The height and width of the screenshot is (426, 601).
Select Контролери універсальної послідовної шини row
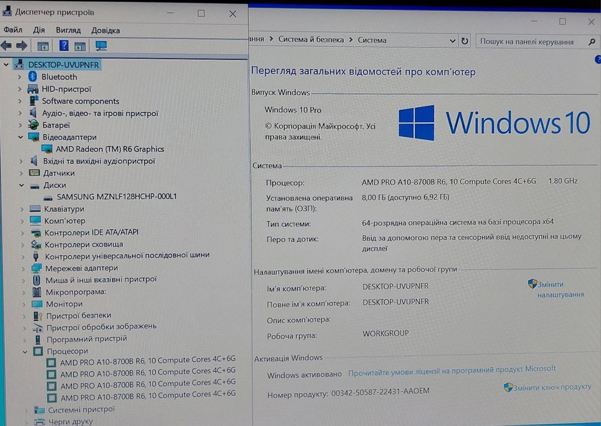(x=127, y=256)
